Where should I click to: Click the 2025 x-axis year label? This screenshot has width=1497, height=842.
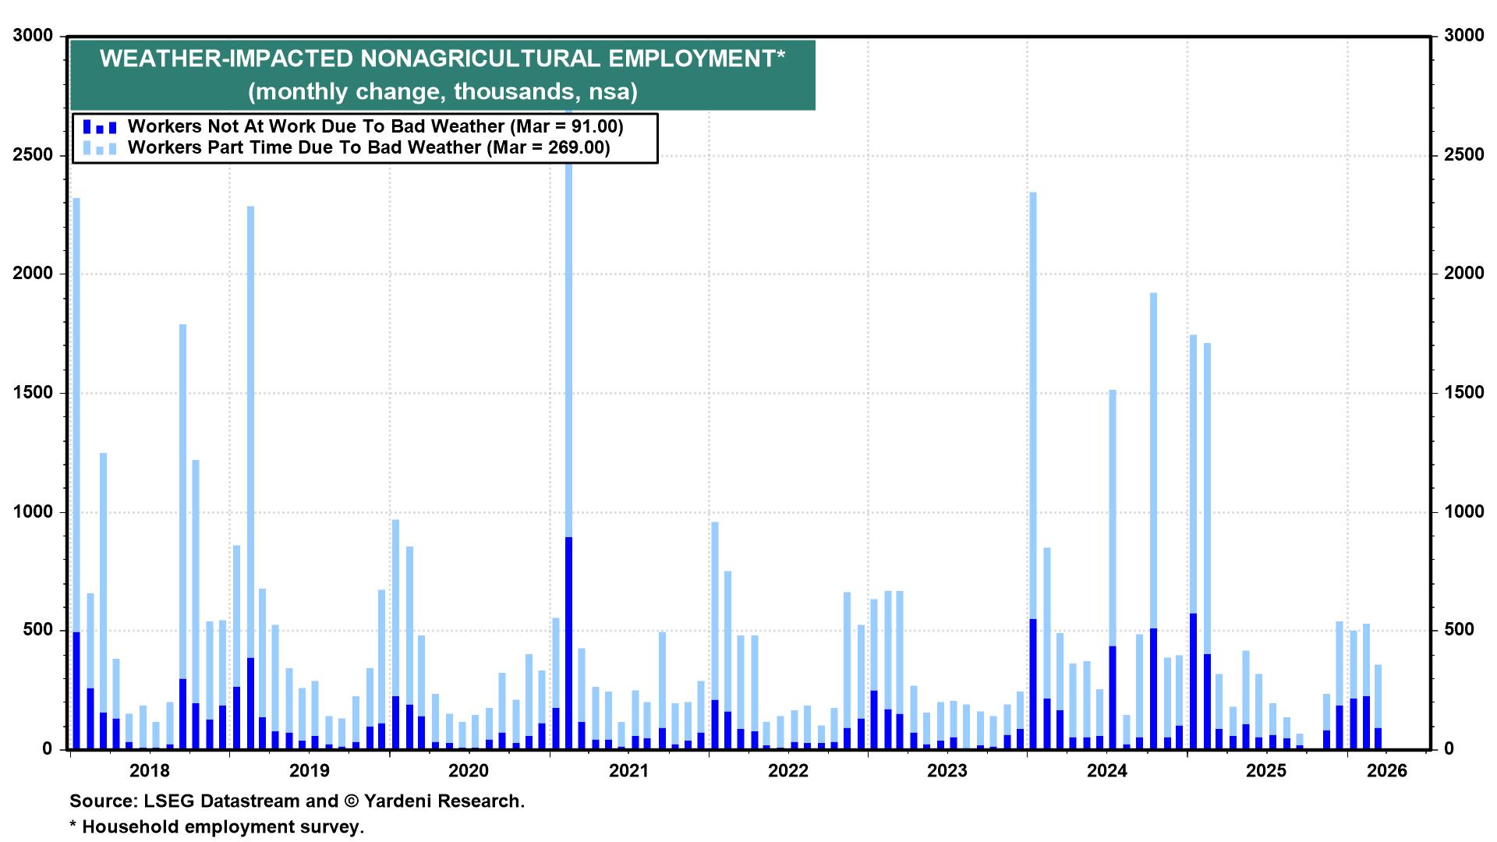pos(1266,771)
